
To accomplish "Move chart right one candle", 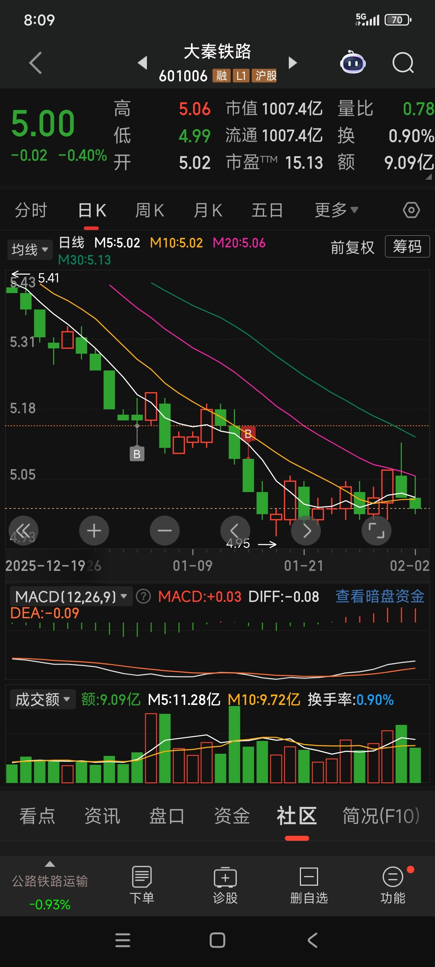I will pos(306,531).
